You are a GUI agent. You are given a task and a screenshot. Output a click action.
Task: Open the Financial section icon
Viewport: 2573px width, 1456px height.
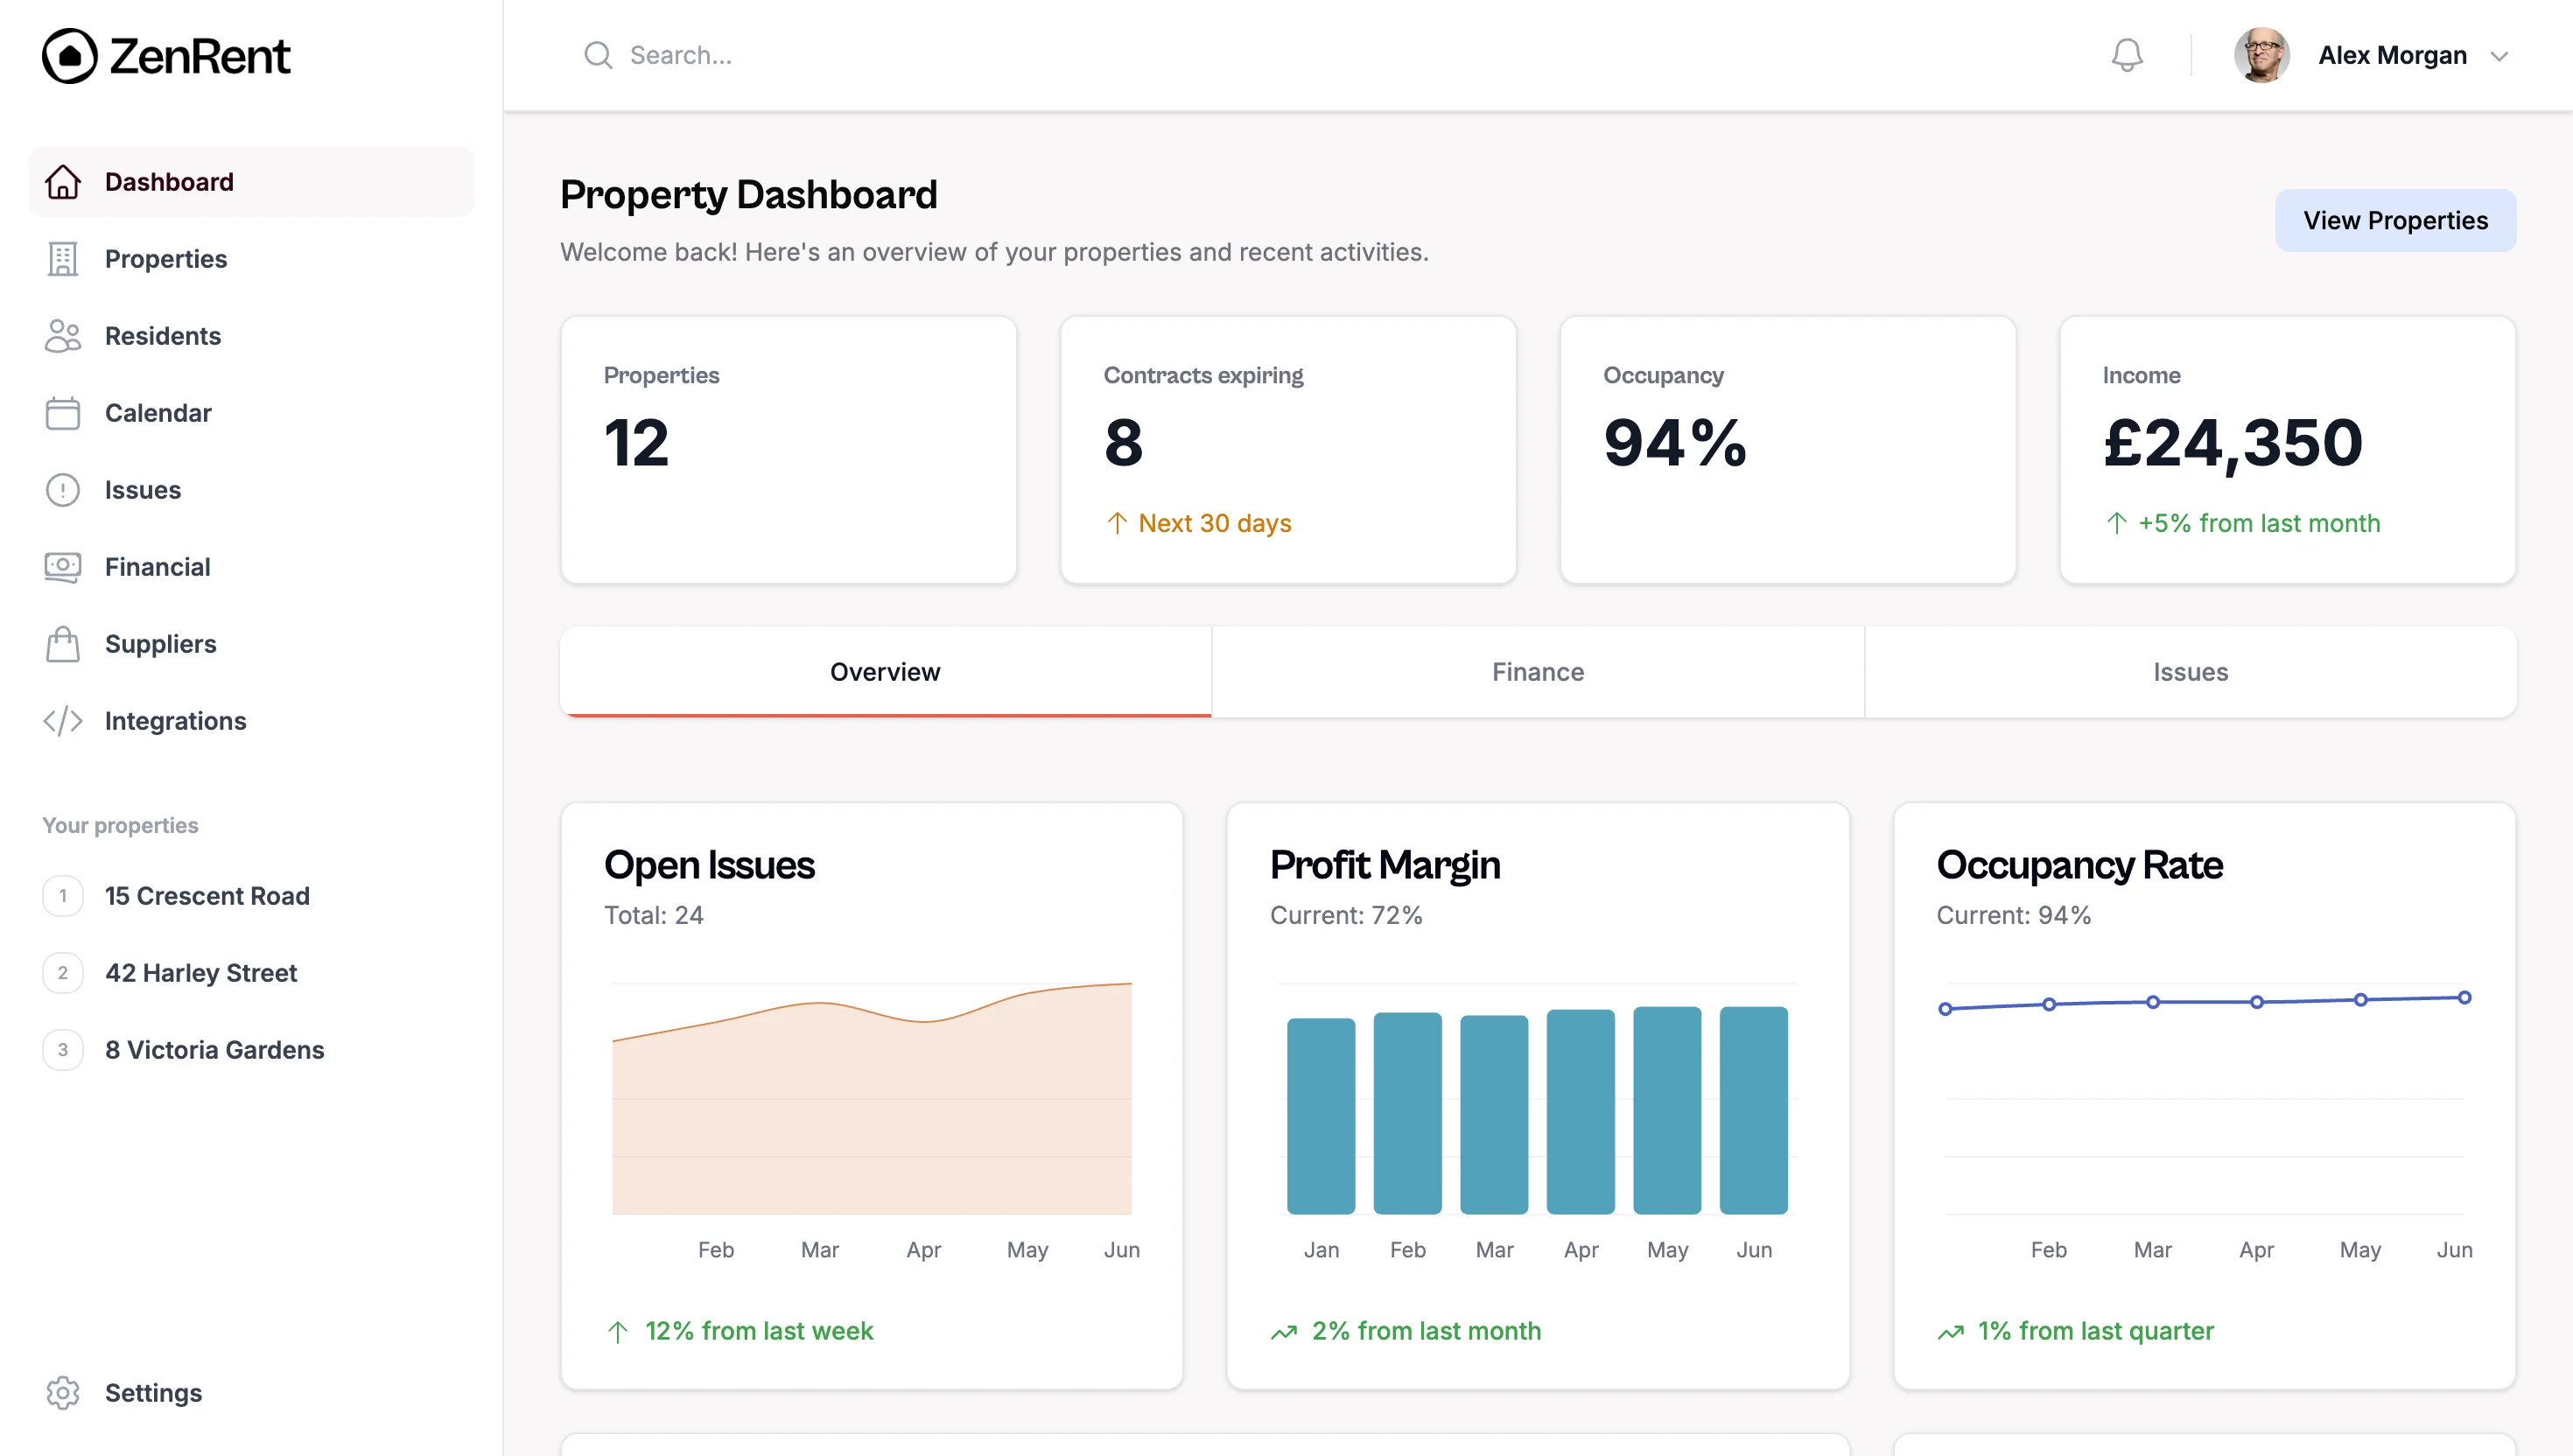(62, 567)
